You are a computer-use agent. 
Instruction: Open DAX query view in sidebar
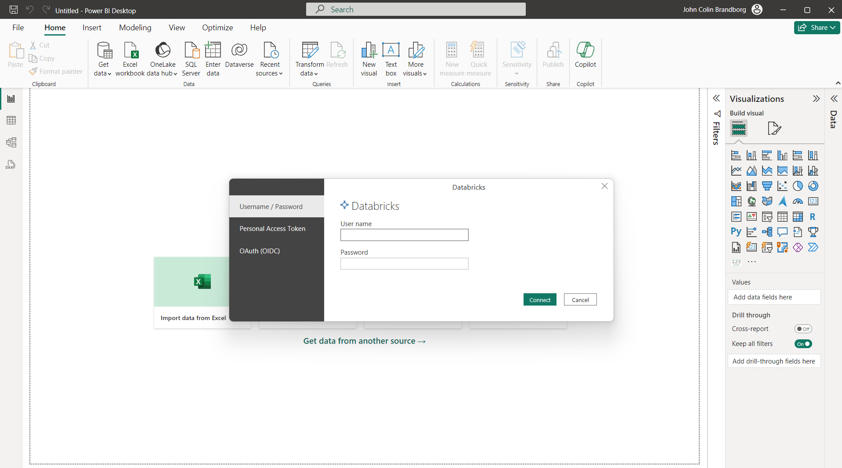11,165
